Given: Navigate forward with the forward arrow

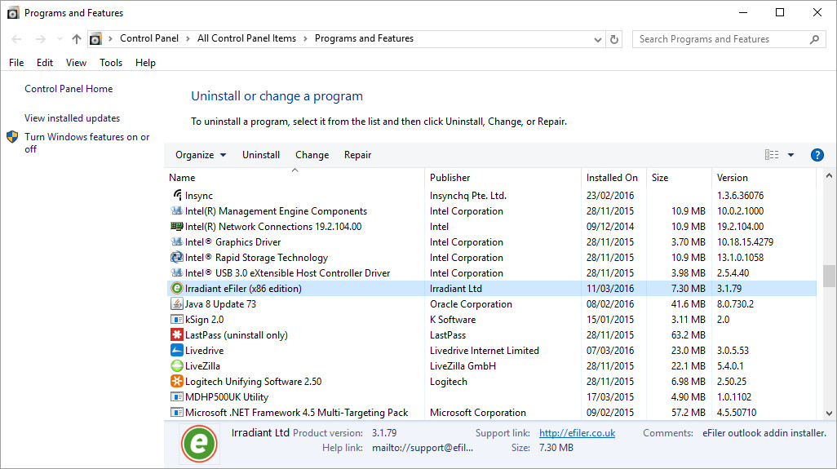Looking at the screenshot, I should [x=41, y=39].
